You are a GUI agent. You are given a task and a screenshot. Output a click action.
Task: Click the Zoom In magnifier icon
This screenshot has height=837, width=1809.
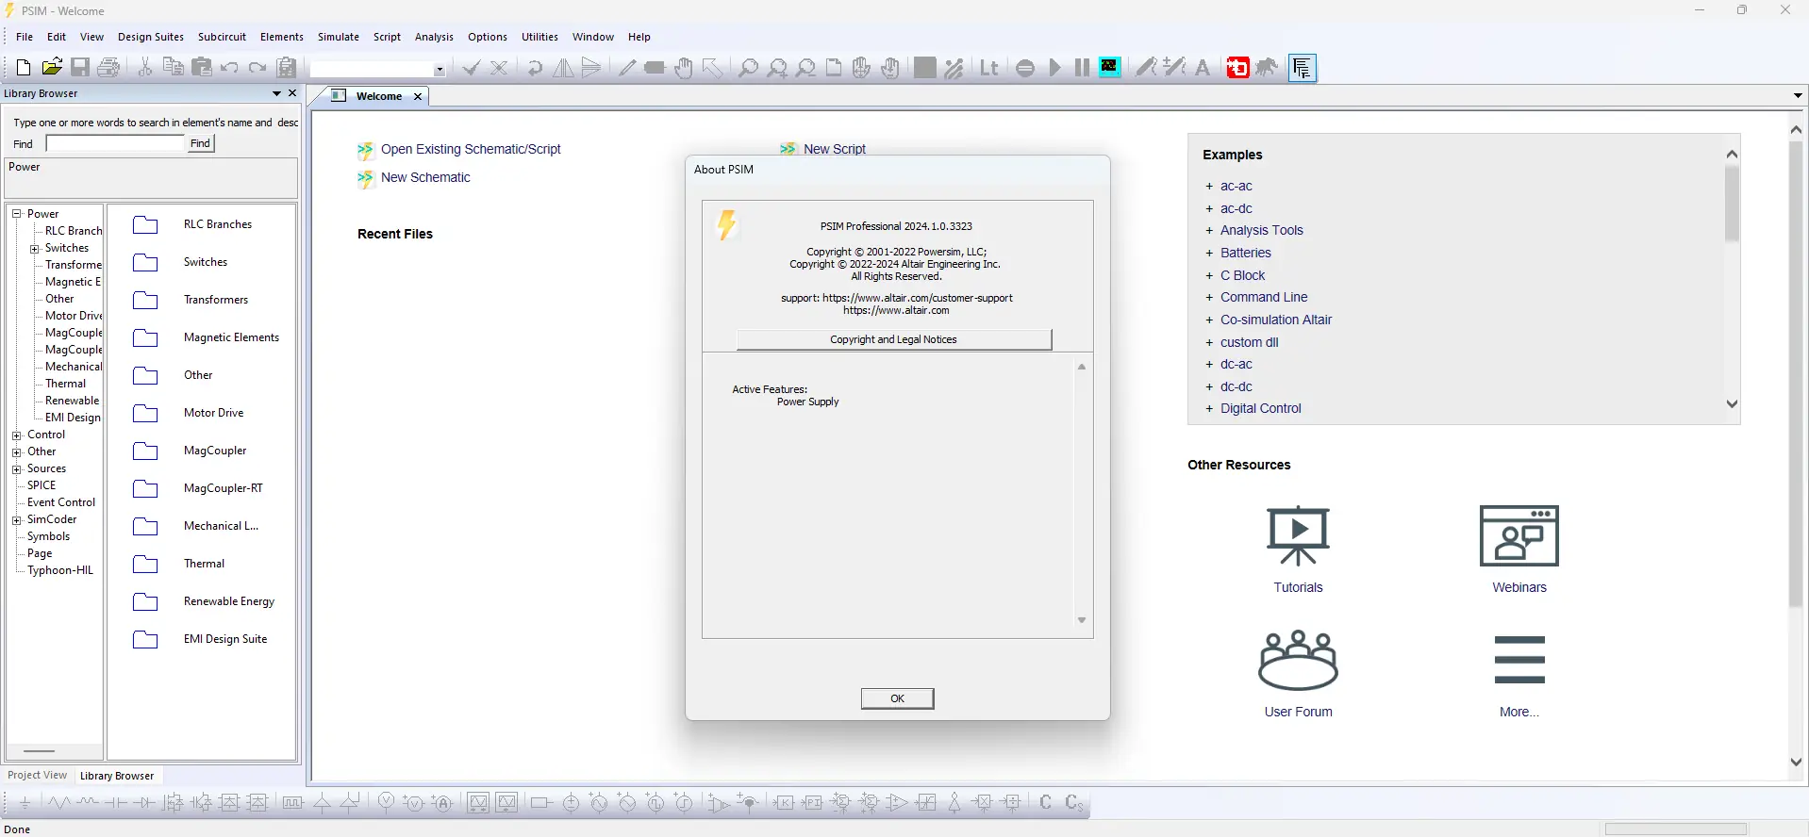pos(776,68)
